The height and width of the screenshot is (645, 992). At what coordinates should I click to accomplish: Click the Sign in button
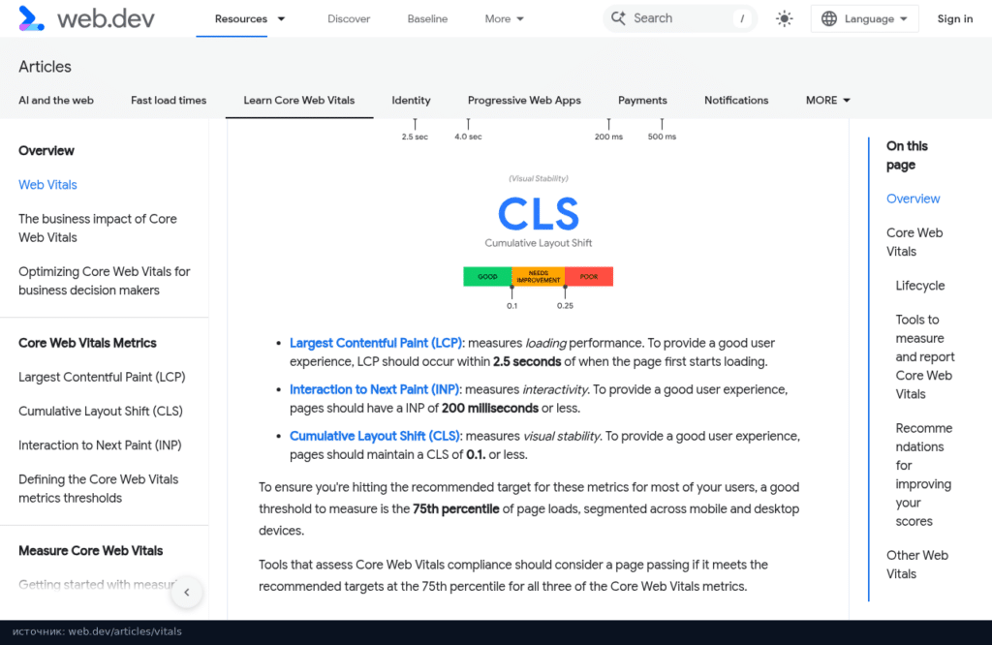(955, 19)
